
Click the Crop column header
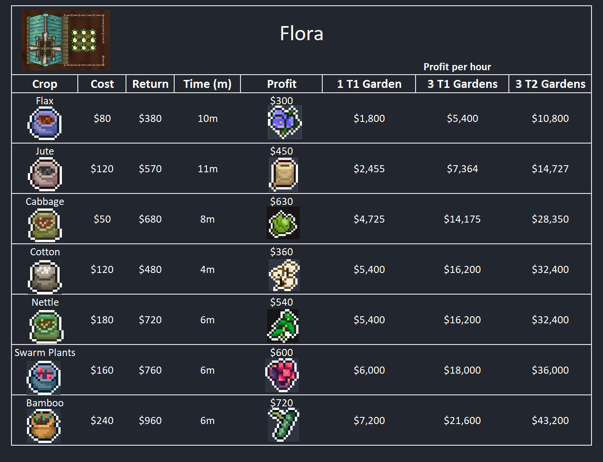coord(45,84)
